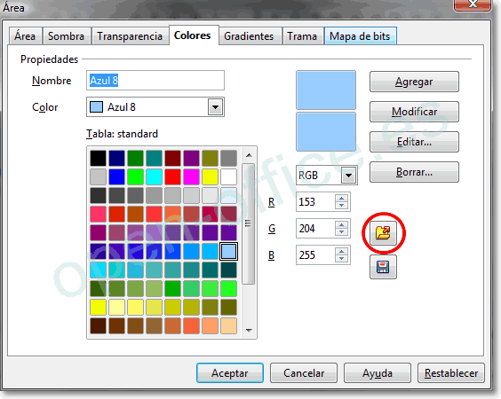Viewport: 501px width, 399px height.
Task: Switch to the Área tab
Action: tap(25, 36)
